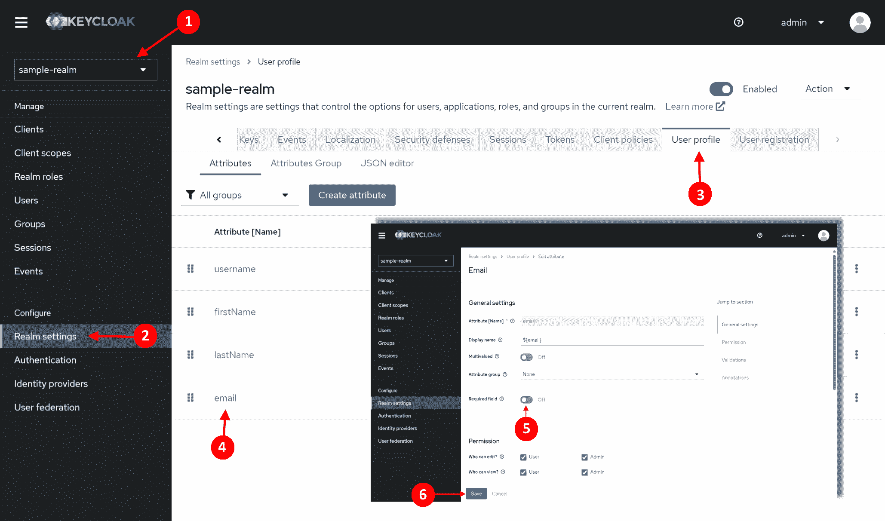Click Cancel in the edit attribute form
Image resolution: width=885 pixels, height=521 pixels.
coord(499,493)
